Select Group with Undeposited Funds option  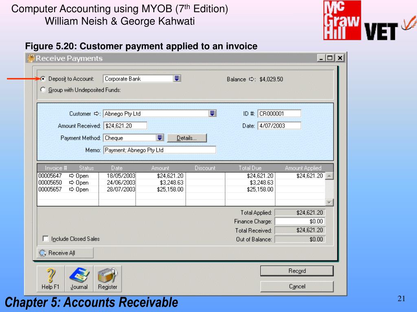[43, 90]
